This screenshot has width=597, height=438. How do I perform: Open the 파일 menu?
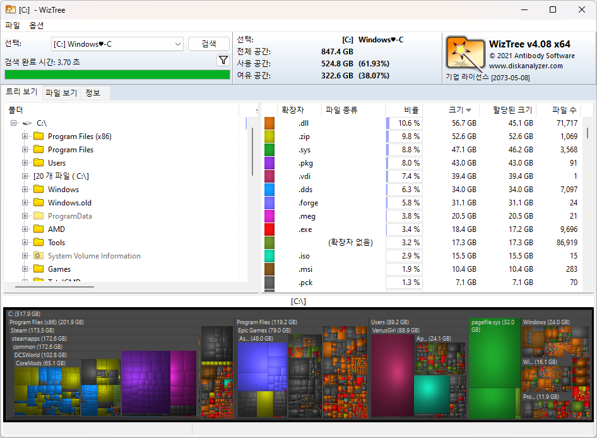[13, 25]
